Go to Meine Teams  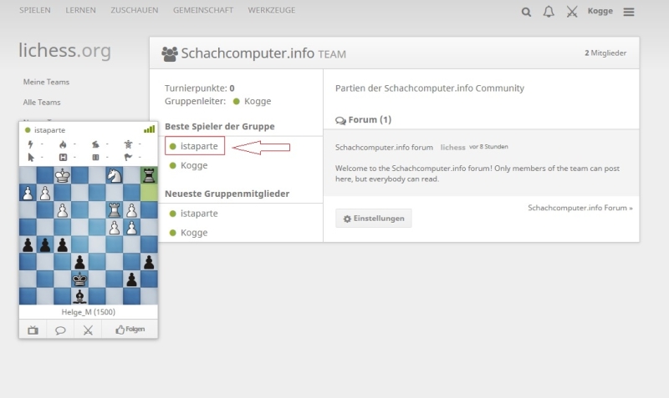(x=46, y=82)
